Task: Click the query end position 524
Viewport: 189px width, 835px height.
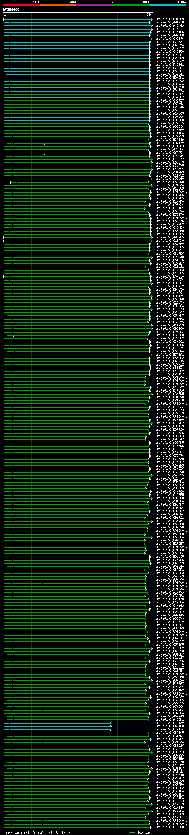Action: (149, 15)
